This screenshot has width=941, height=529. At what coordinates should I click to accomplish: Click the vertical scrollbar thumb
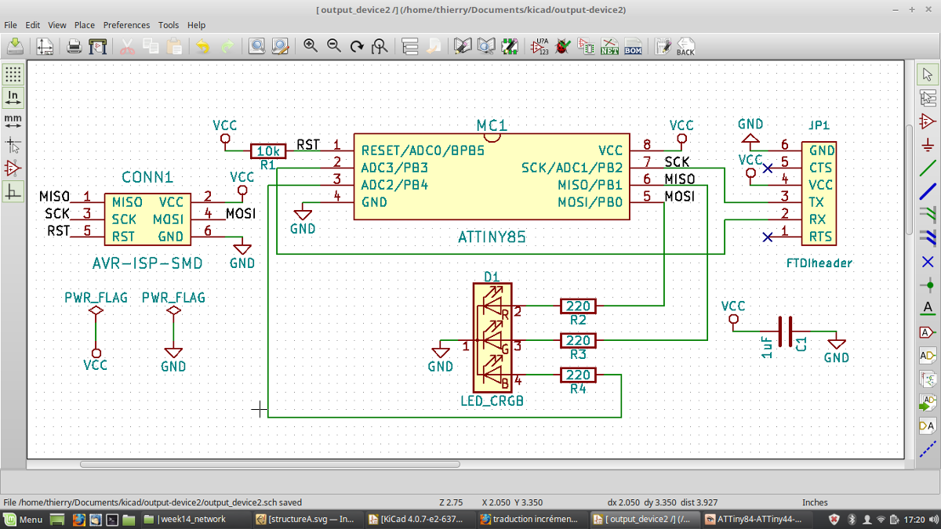point(909,178)
